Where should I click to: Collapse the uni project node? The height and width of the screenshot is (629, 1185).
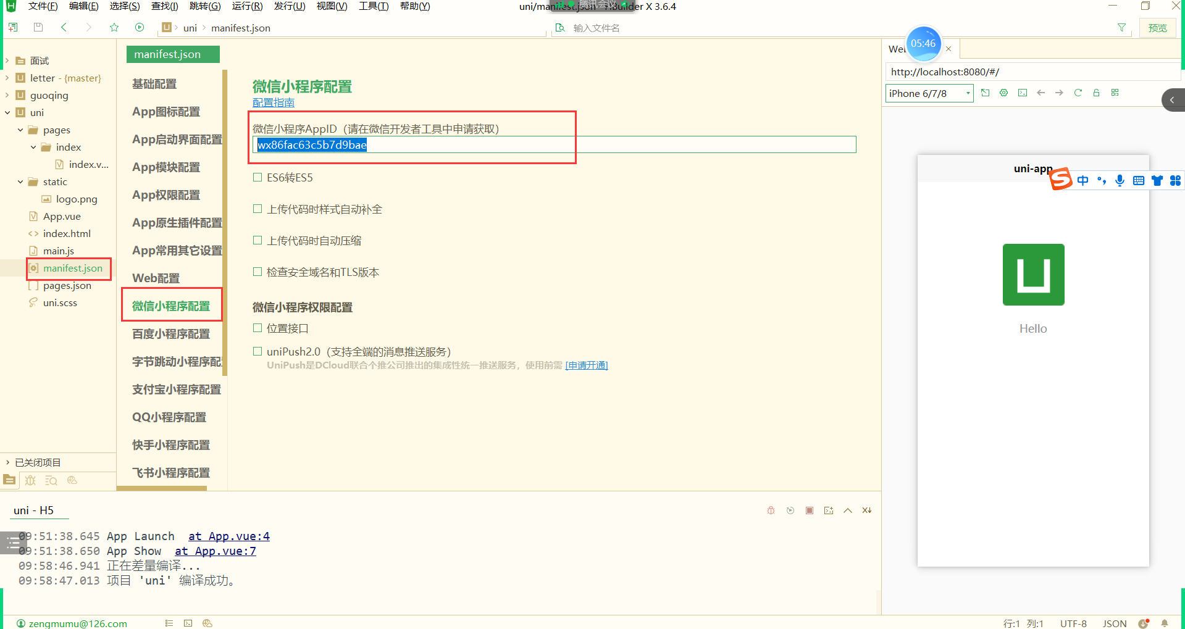click(7, 112)
